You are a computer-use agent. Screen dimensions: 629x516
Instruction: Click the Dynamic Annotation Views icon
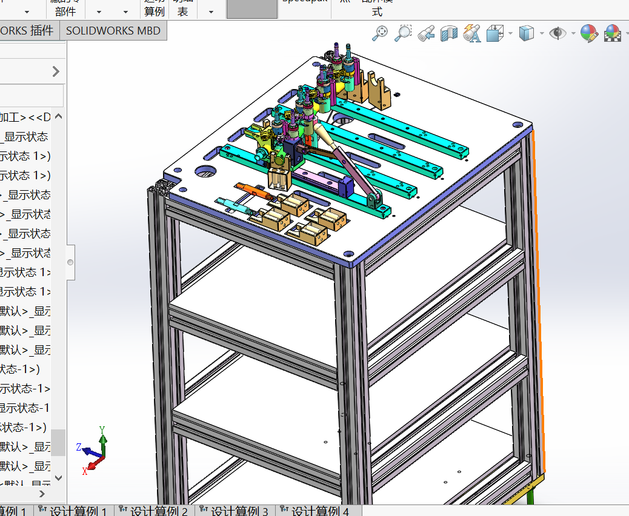pyautogui.click(x=471, y=33)
